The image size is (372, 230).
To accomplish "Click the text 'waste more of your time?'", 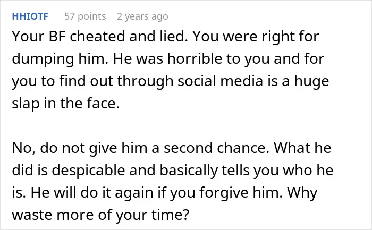I will click(100, 215).
